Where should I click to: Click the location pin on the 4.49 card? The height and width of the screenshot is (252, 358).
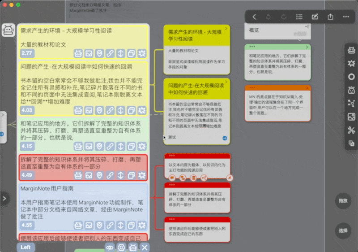click(x=99, y=175)
